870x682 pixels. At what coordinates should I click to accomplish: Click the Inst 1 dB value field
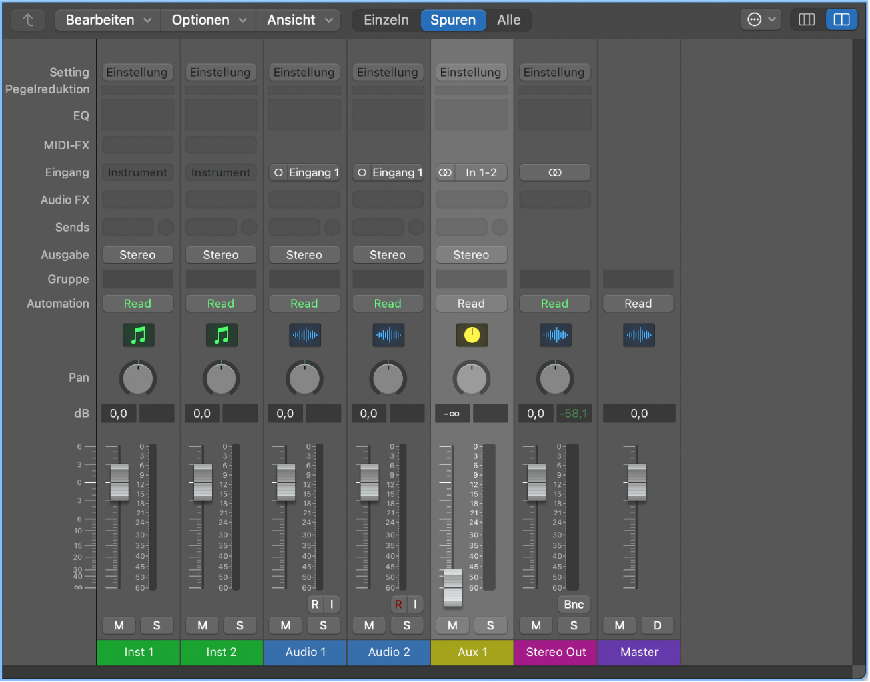tap(119, 413)
